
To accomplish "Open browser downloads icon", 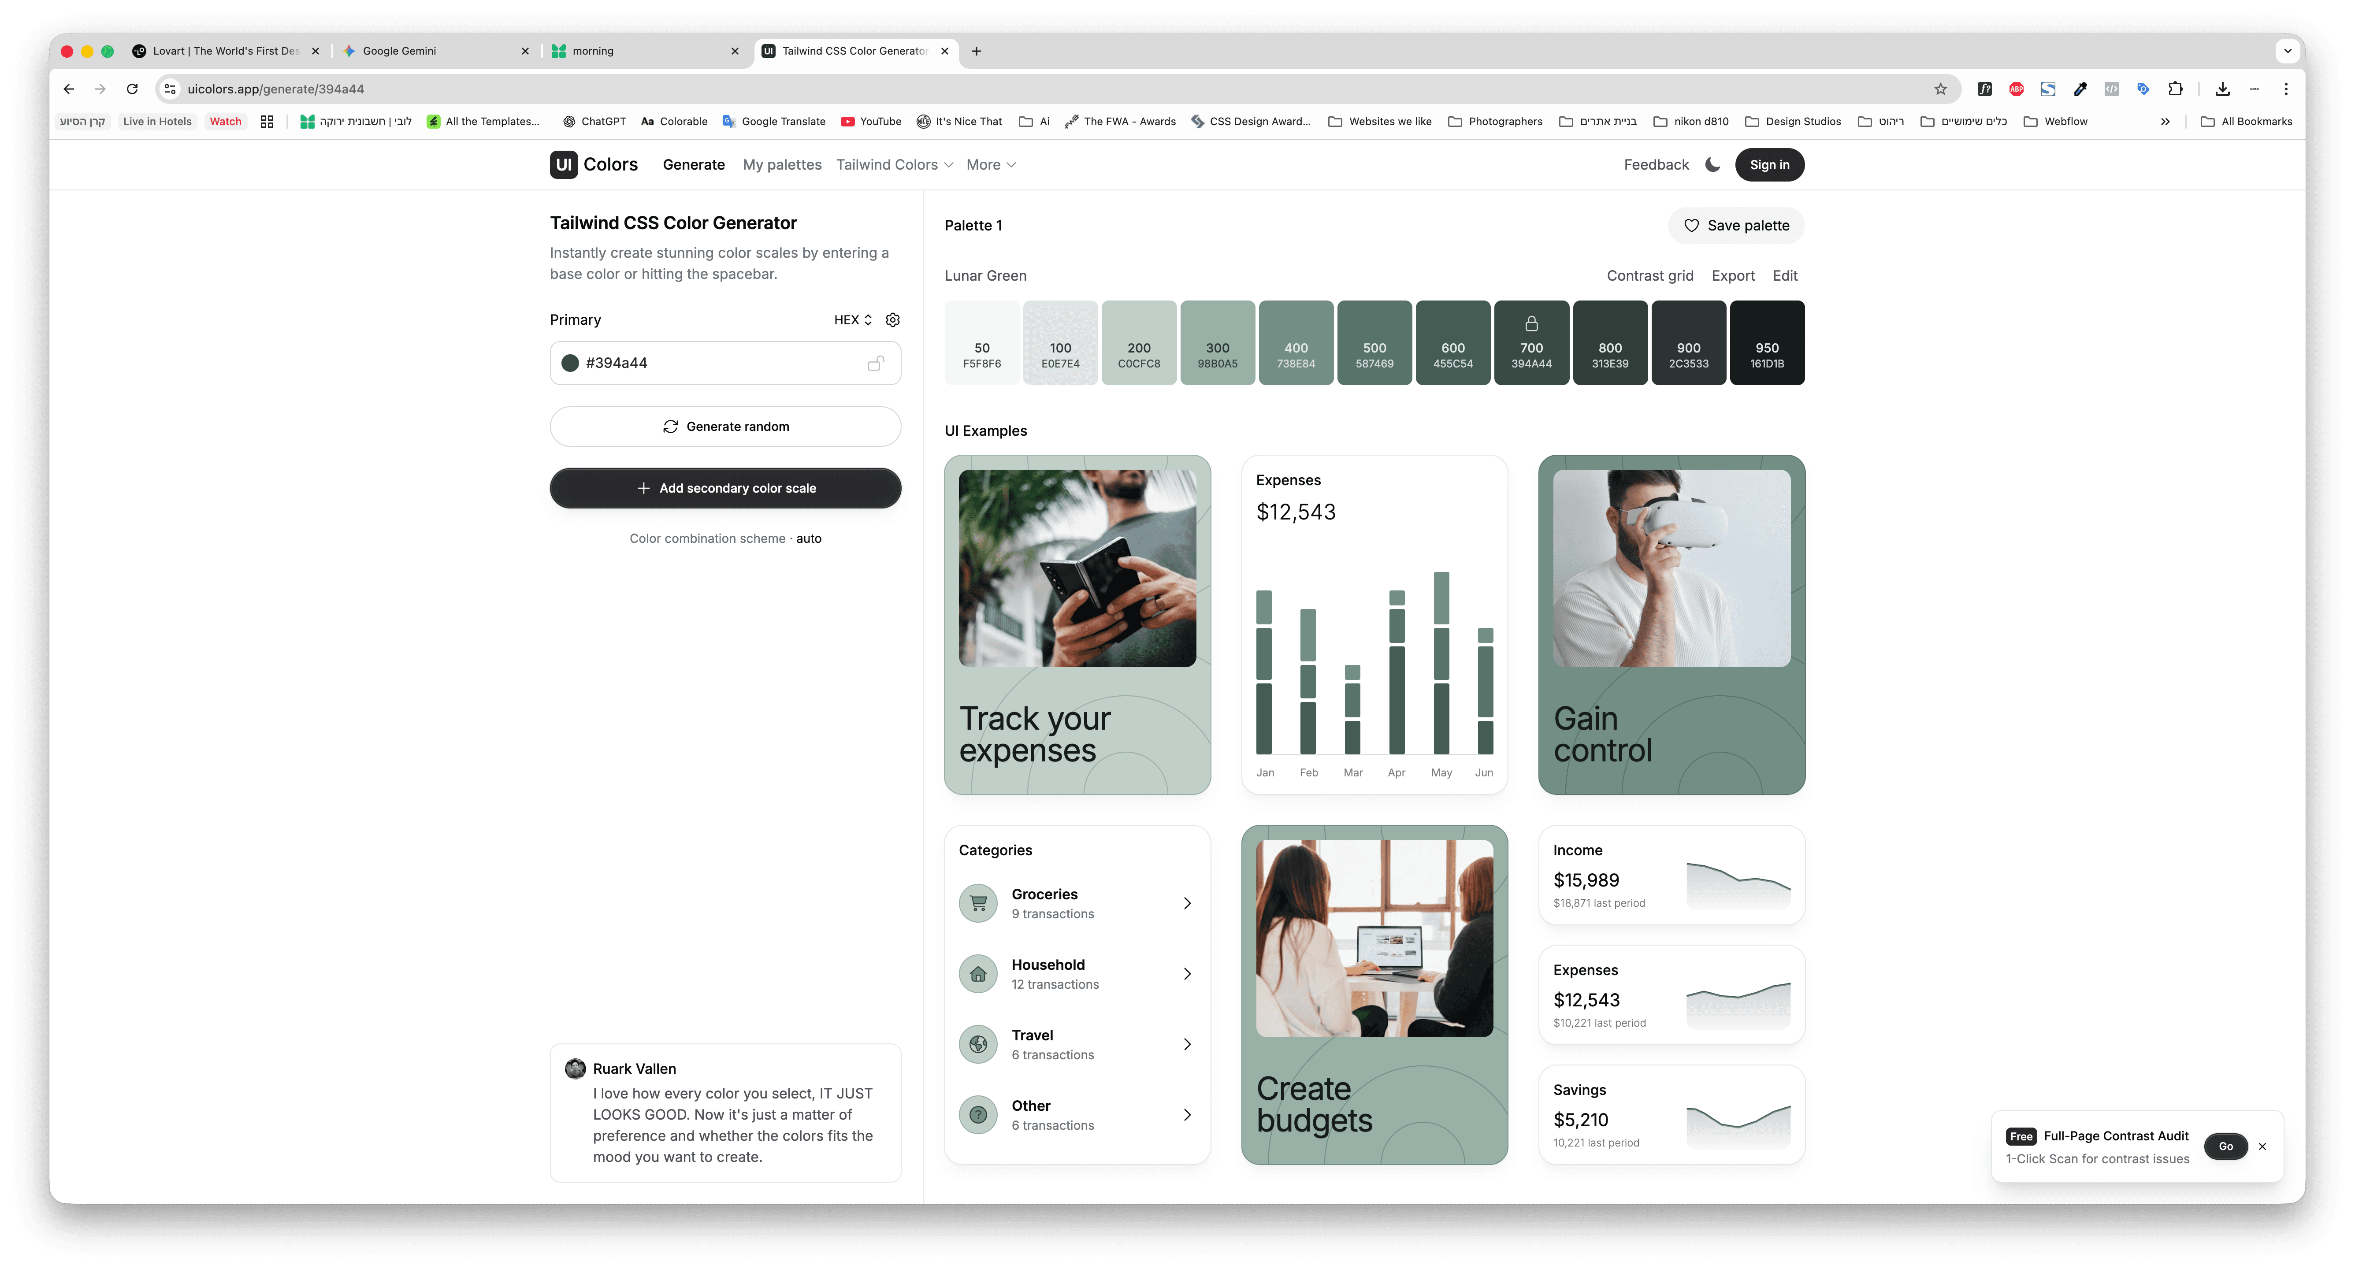I will coord(2222,89).
